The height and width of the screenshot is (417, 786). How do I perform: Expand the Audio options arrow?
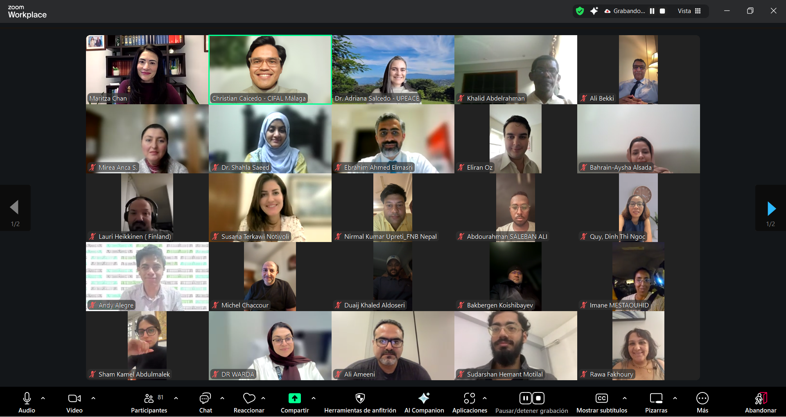pyautogui.click(x=43, y=398)
